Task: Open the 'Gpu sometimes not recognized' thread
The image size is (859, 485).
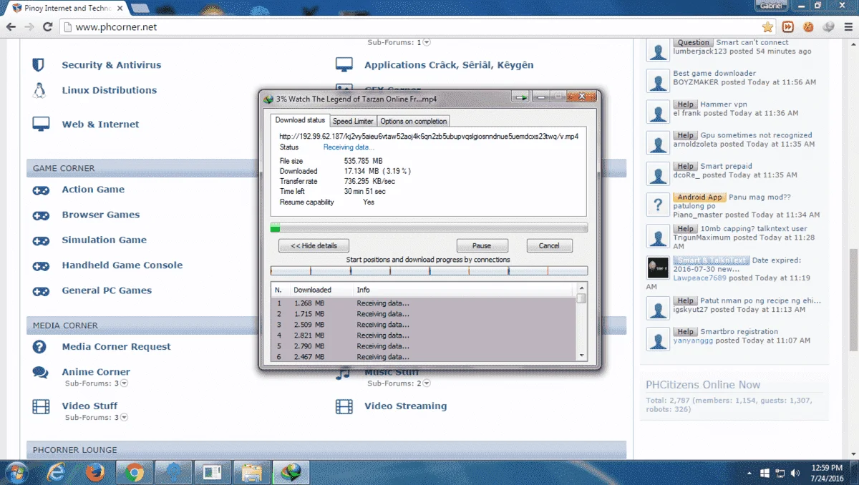Action: point(756,135)
